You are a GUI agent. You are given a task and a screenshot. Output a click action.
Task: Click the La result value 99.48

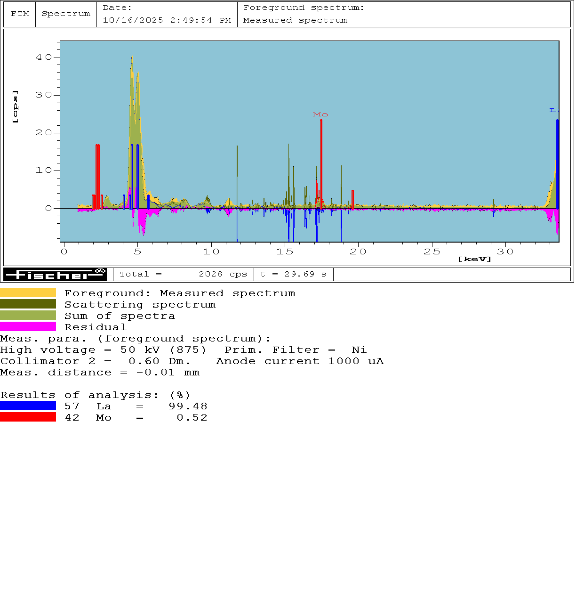188,406
